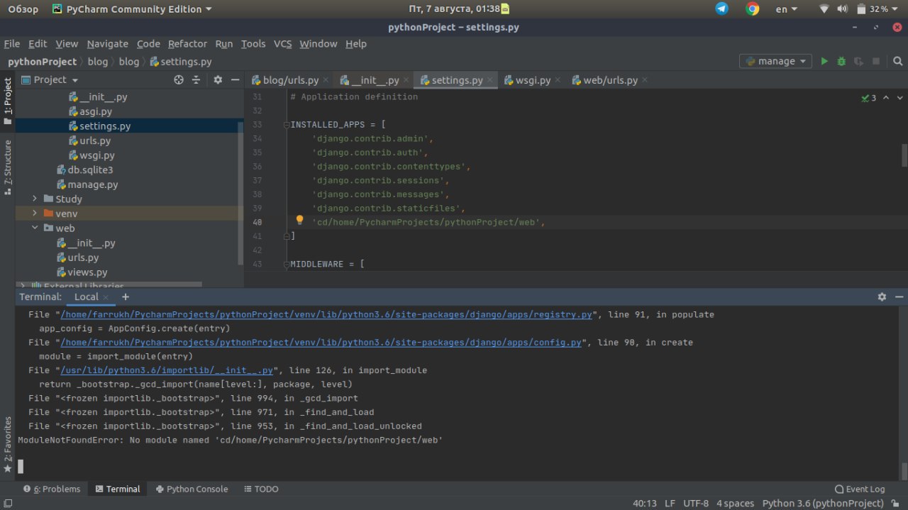
Task: Open Project panel settings gear
Action: click(218, 80)
